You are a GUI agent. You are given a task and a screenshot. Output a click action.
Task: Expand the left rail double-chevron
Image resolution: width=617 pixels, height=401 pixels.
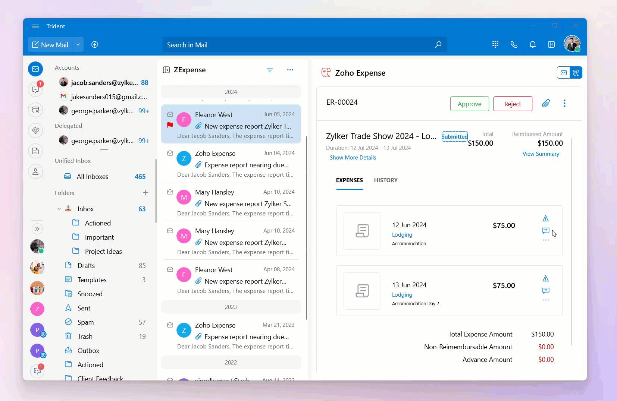[37, 229]
